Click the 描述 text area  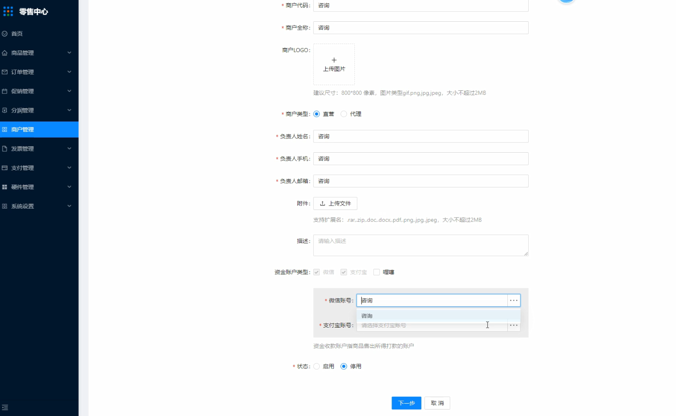421,245
